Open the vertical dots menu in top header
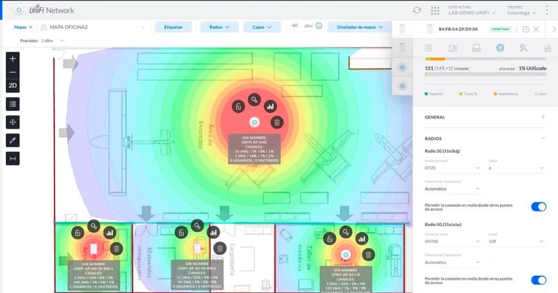The height and width of the screenshot is (293, 558). pyautogui.click(x=547, y=11)
